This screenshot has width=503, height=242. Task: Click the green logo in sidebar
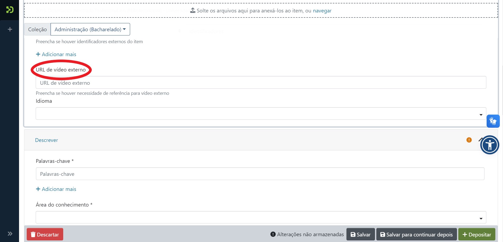10,10
